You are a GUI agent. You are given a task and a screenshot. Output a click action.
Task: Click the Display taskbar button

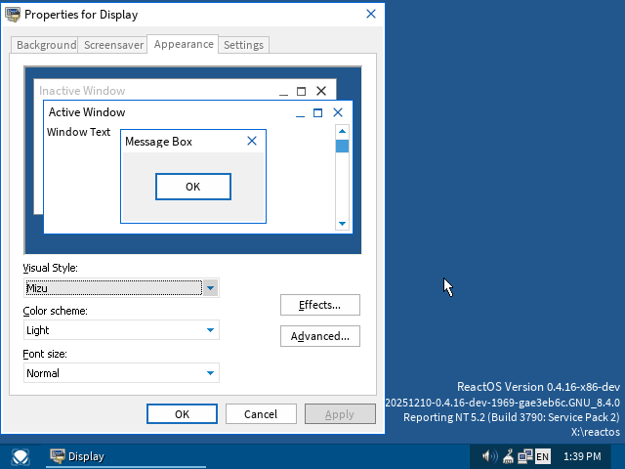(x=98, y=456)
